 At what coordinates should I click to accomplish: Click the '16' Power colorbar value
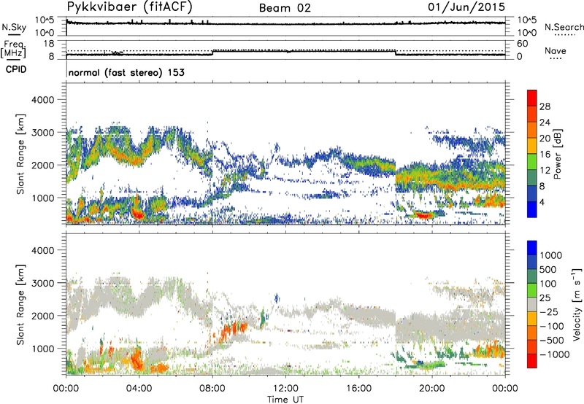[x=545, y=155]
